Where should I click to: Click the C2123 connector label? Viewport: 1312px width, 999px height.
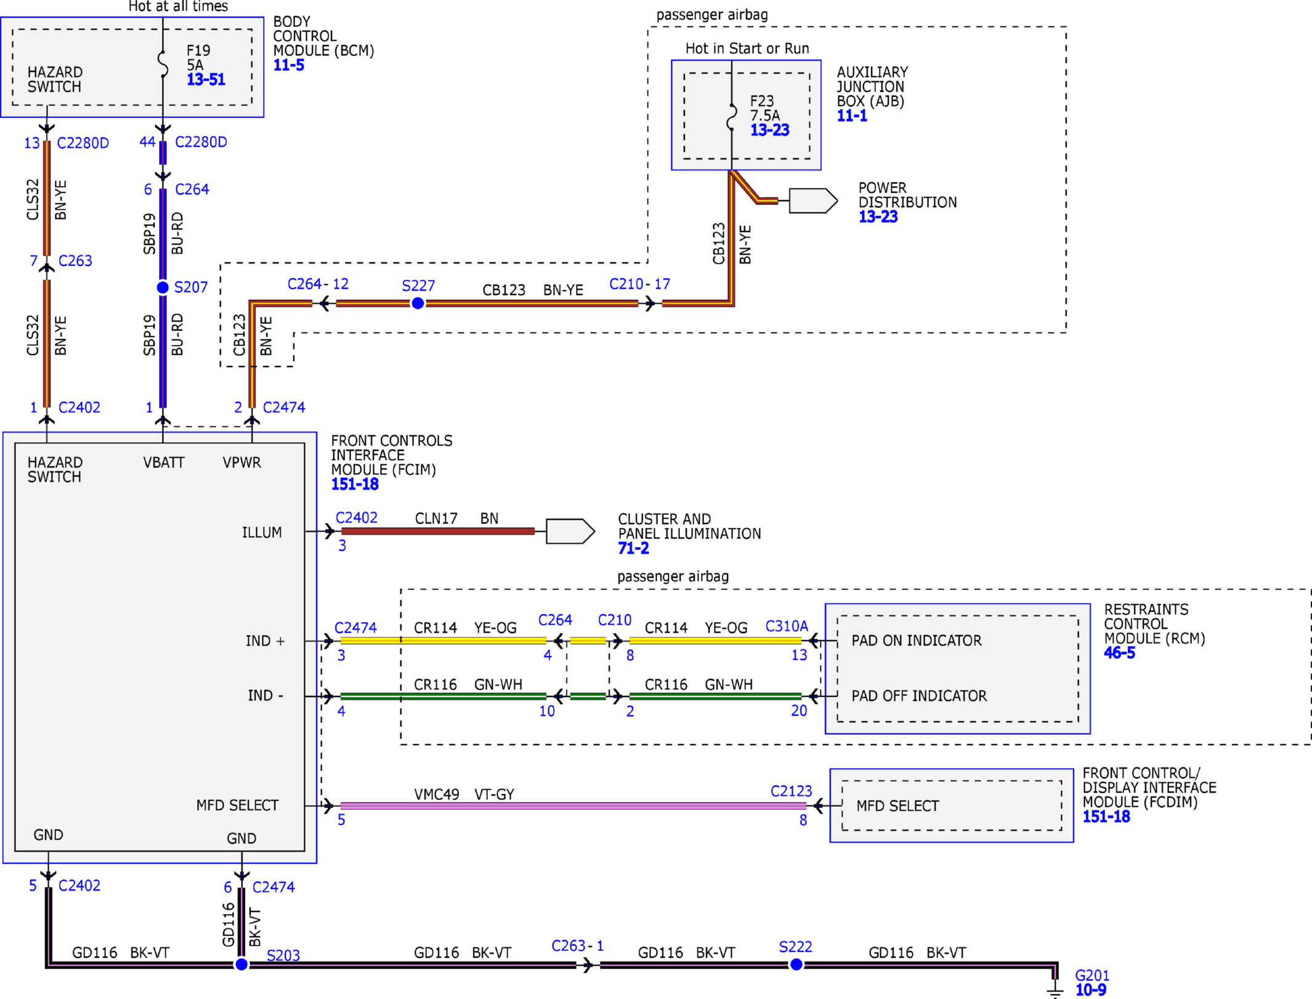(791, 791)
